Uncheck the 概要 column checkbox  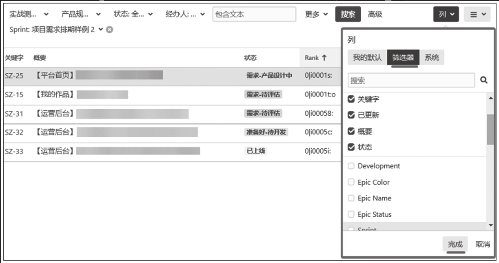[351, 131]
